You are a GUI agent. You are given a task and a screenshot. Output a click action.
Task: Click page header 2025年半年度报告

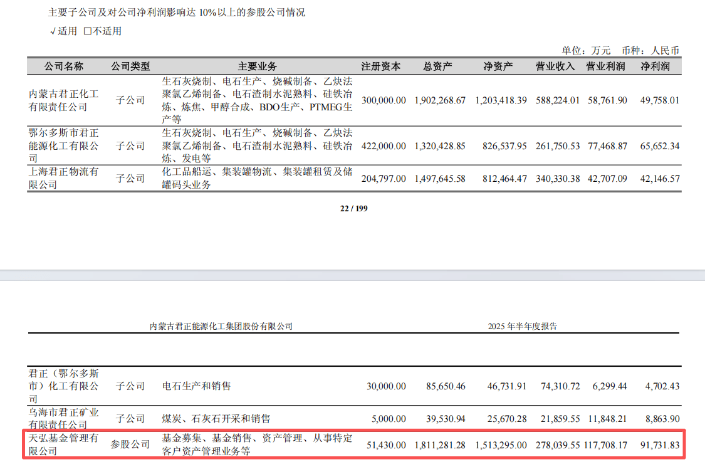[523, 326]
